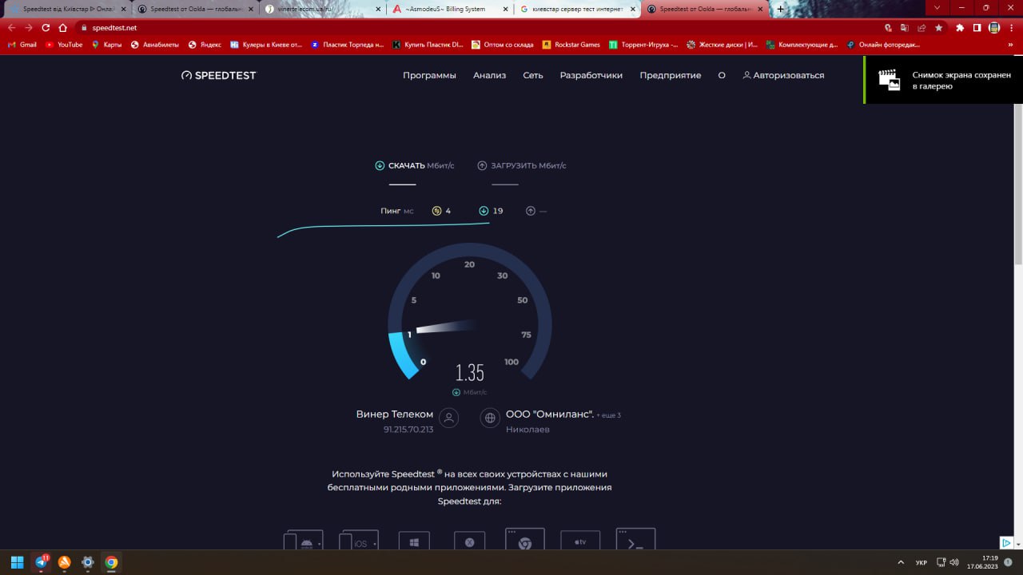The image size is (1023, 575).
Task: Click the idle ping value 4
Action: (448, 211)
